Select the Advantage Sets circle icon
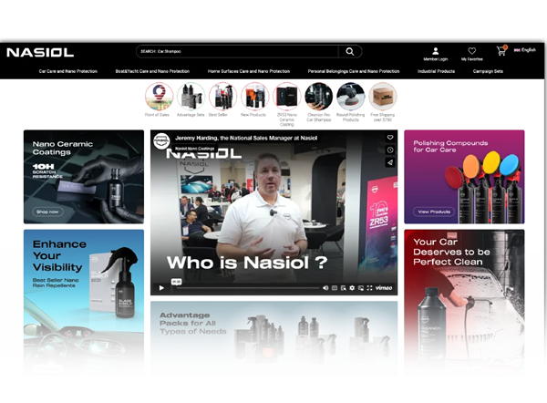The height and width of the screenshot is (403, 547). coord(191,97)
